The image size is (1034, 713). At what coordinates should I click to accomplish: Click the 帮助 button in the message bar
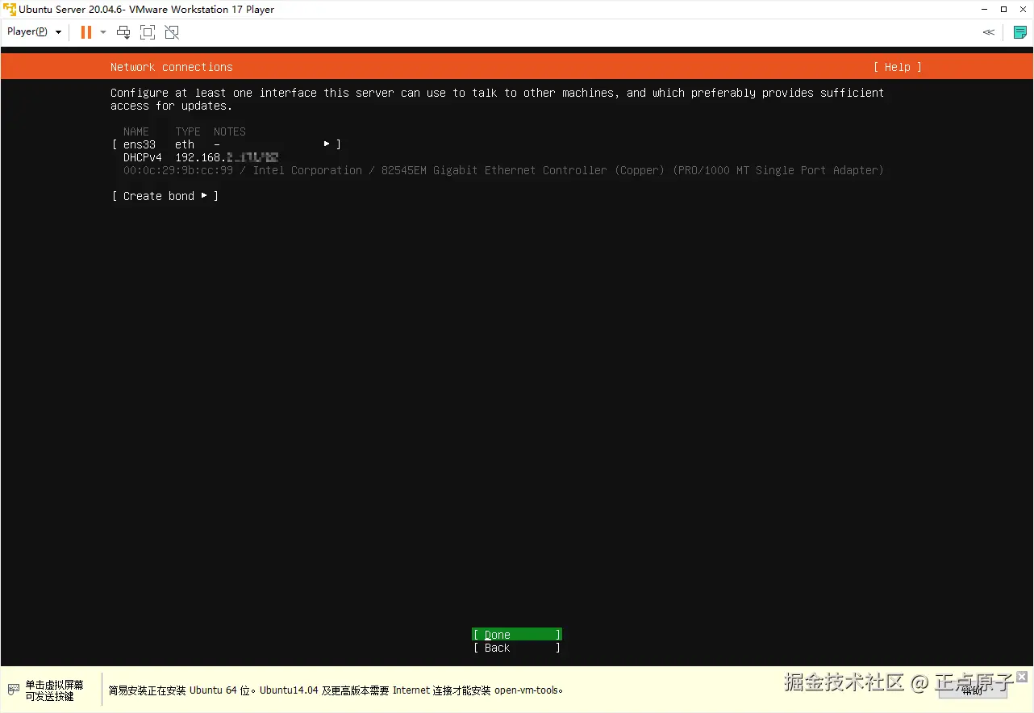[x=973, y=690]
